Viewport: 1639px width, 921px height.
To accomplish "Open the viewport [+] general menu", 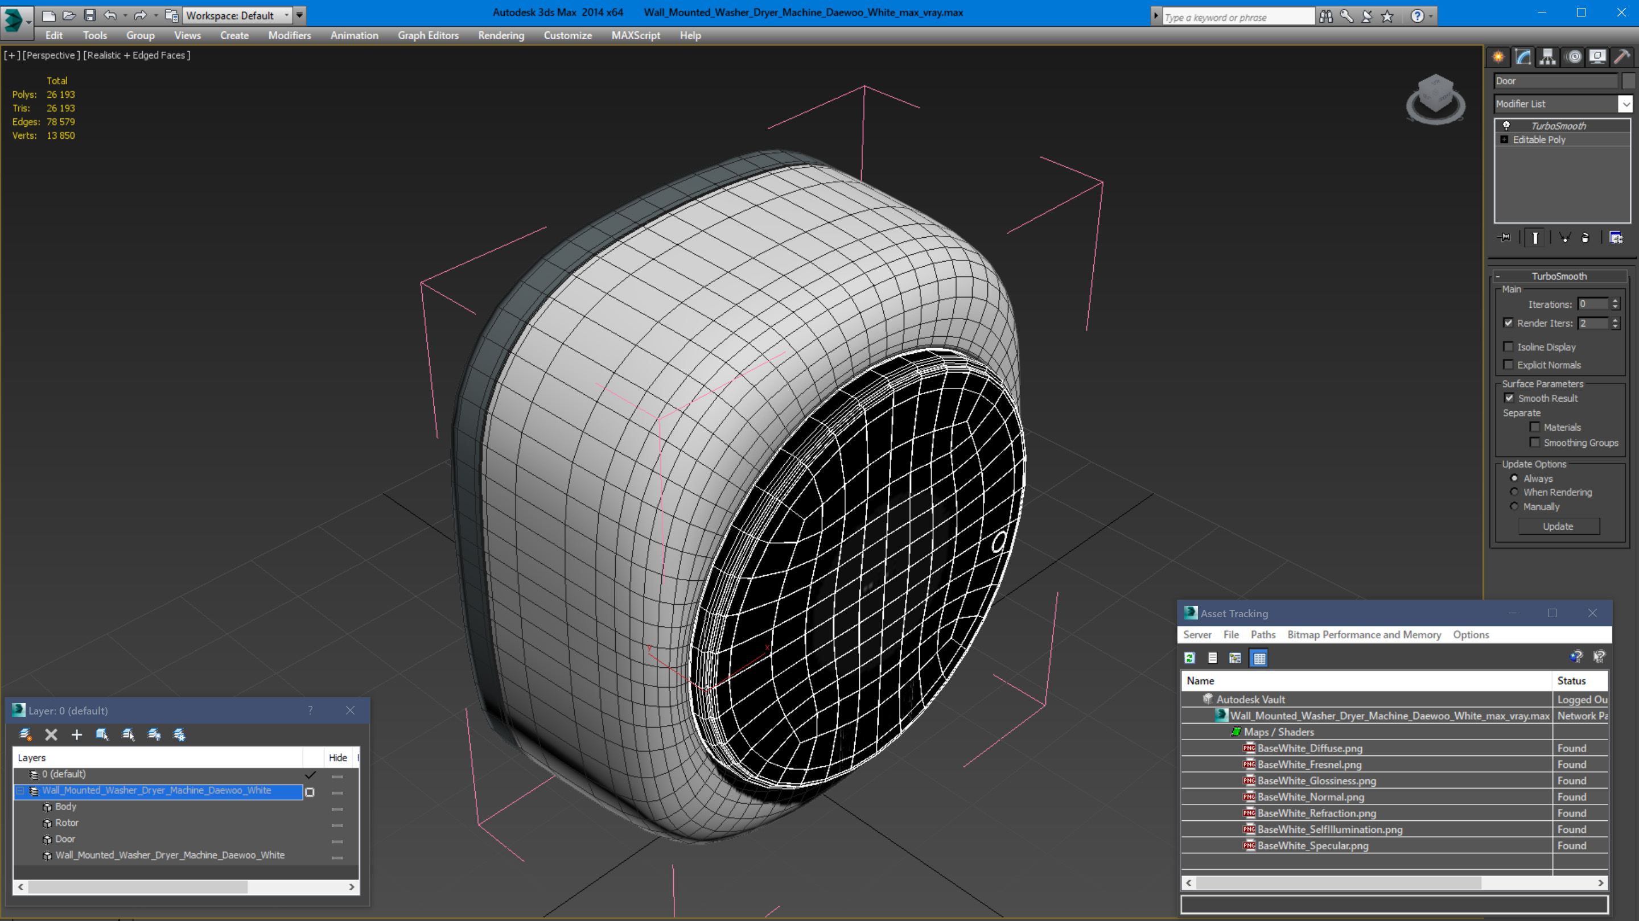I will coord(11,55).
